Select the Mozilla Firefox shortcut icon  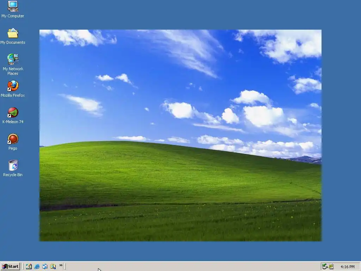[x=13, y=86]
